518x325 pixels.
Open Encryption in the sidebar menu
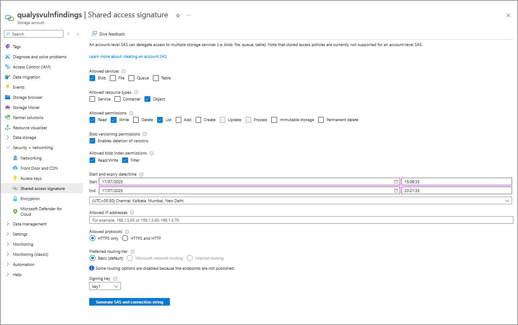pyautogui.click(x=30, y=198)
